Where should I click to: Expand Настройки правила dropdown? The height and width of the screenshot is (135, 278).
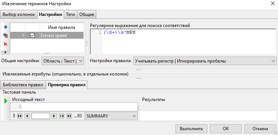click(205, 61)
